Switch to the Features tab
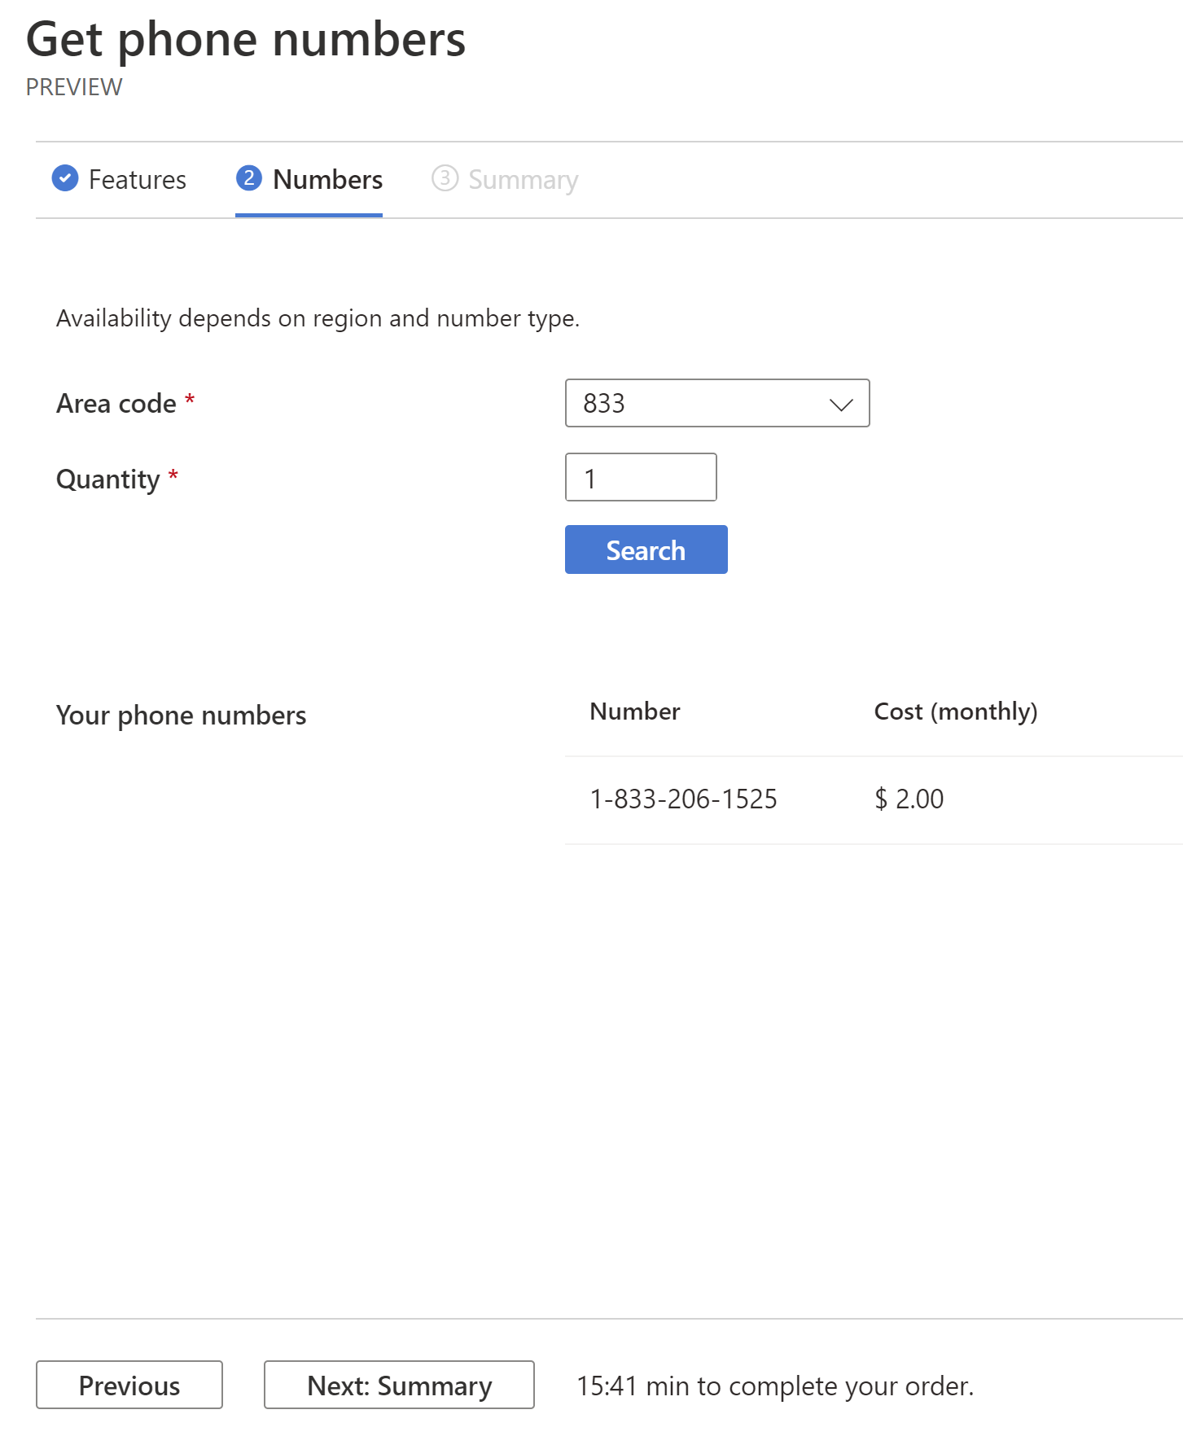 tap(119, 179)
